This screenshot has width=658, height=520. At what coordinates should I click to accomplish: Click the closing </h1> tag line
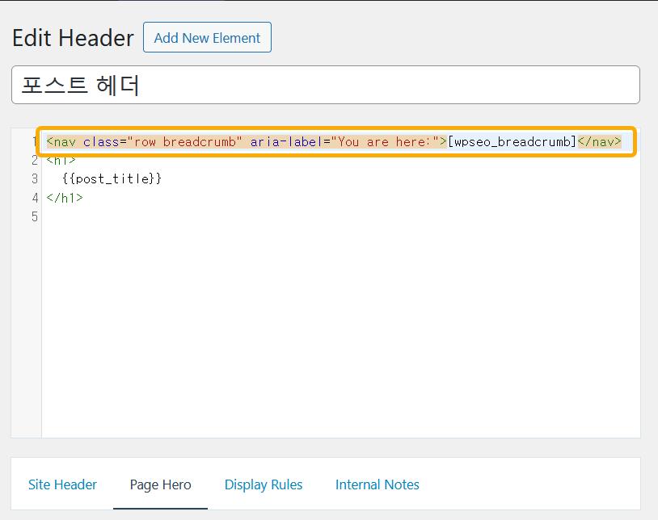[x=65, y=198]
